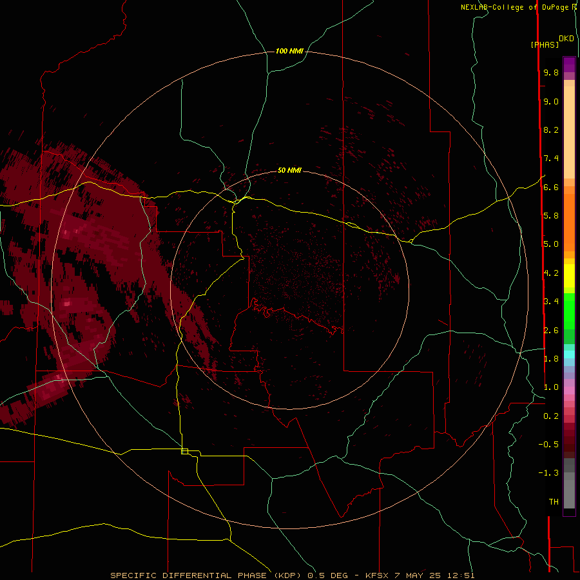Viewport: 580px width, 580px height.
Task: Click the DKD label above color scale
Action: point(566,39)
